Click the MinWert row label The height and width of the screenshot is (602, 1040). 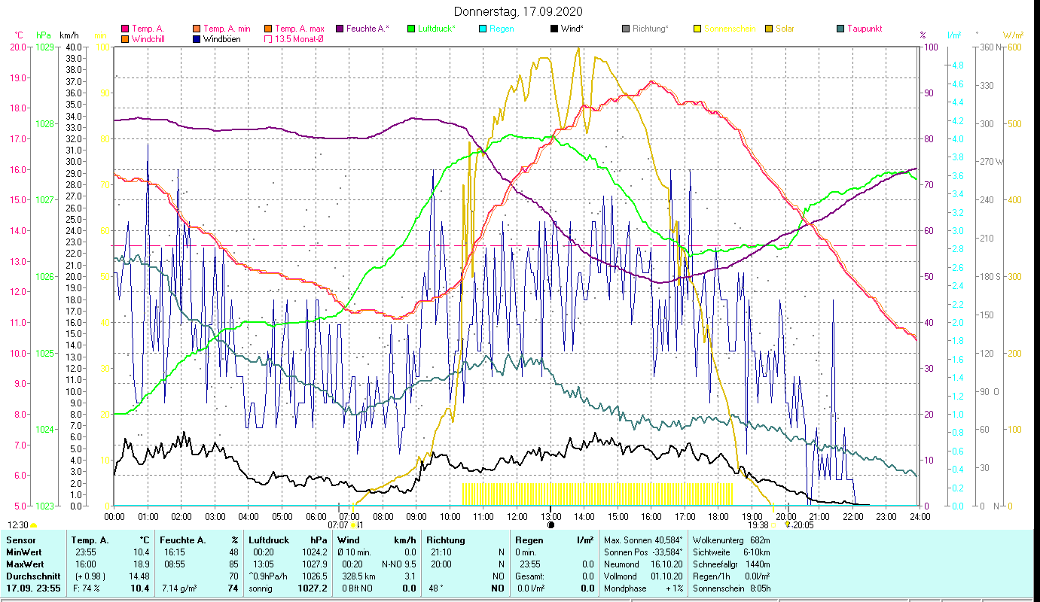[x=23, y=552]
